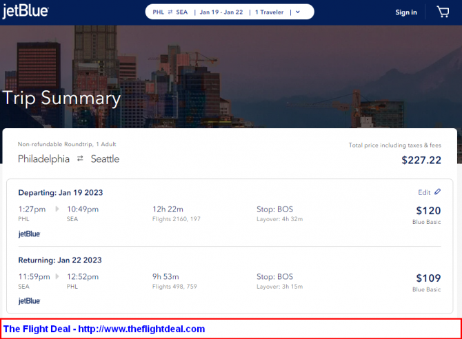Click PHL origin in the search pill
This screenshot has width=462, height=339.
(158, 12)
